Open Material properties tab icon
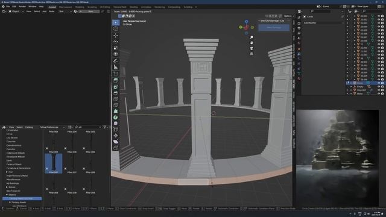This screenshot has width=386, height=217. [x=299, y=79]
